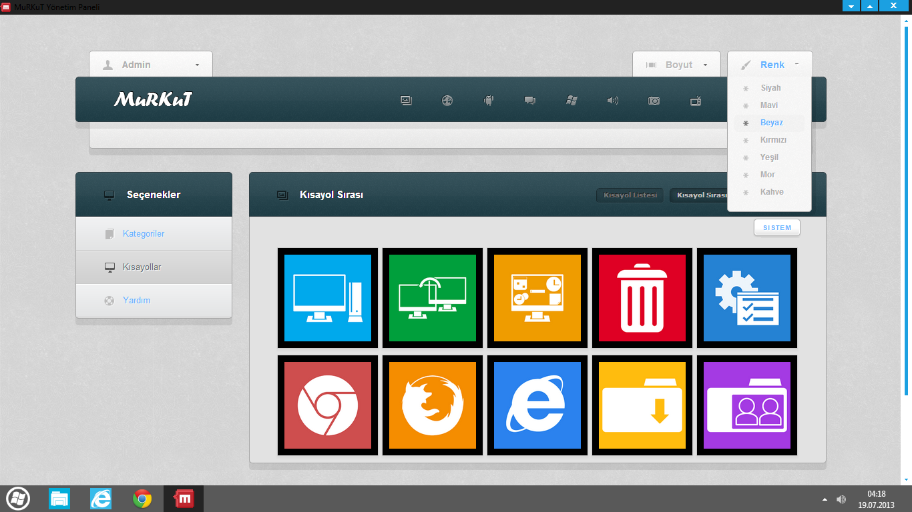912x512 pixels.
Task: Click the Windows flag icon in the header
Action: coord(572,101)
